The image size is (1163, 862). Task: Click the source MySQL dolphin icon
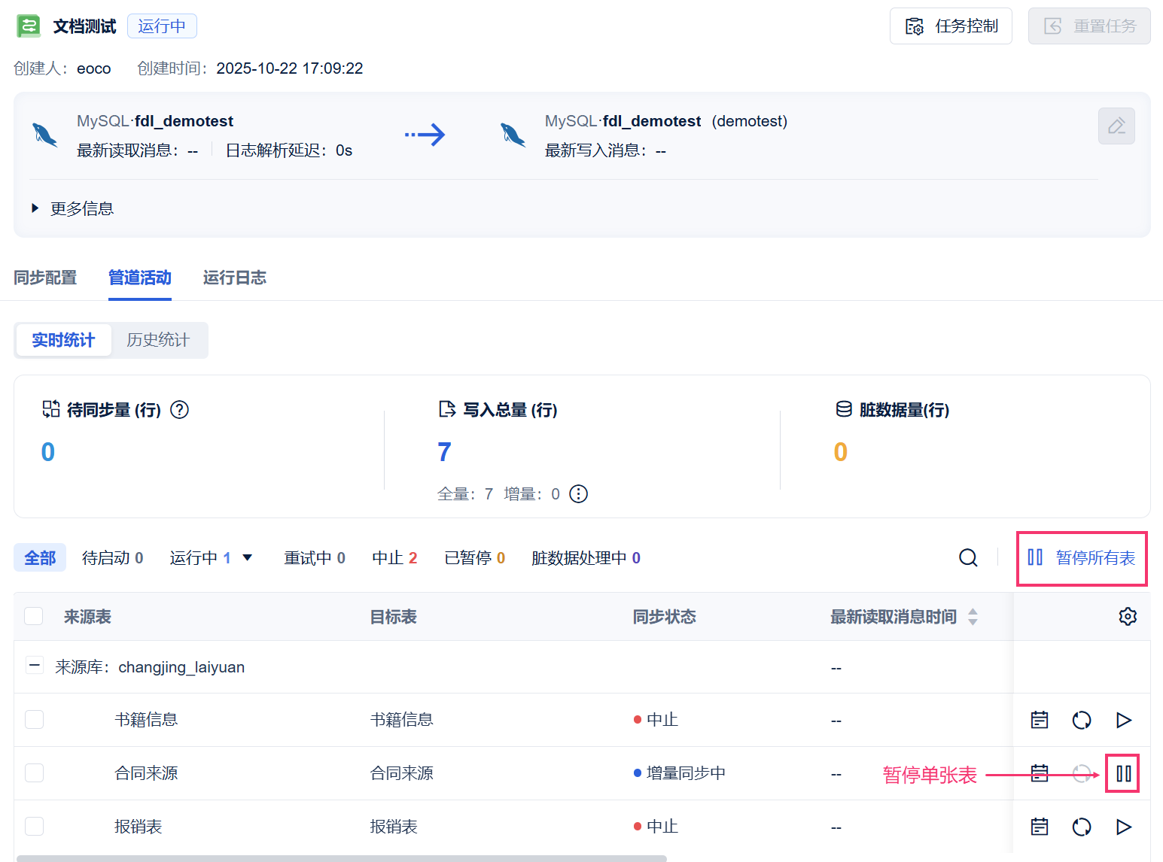tap(45, 135)
